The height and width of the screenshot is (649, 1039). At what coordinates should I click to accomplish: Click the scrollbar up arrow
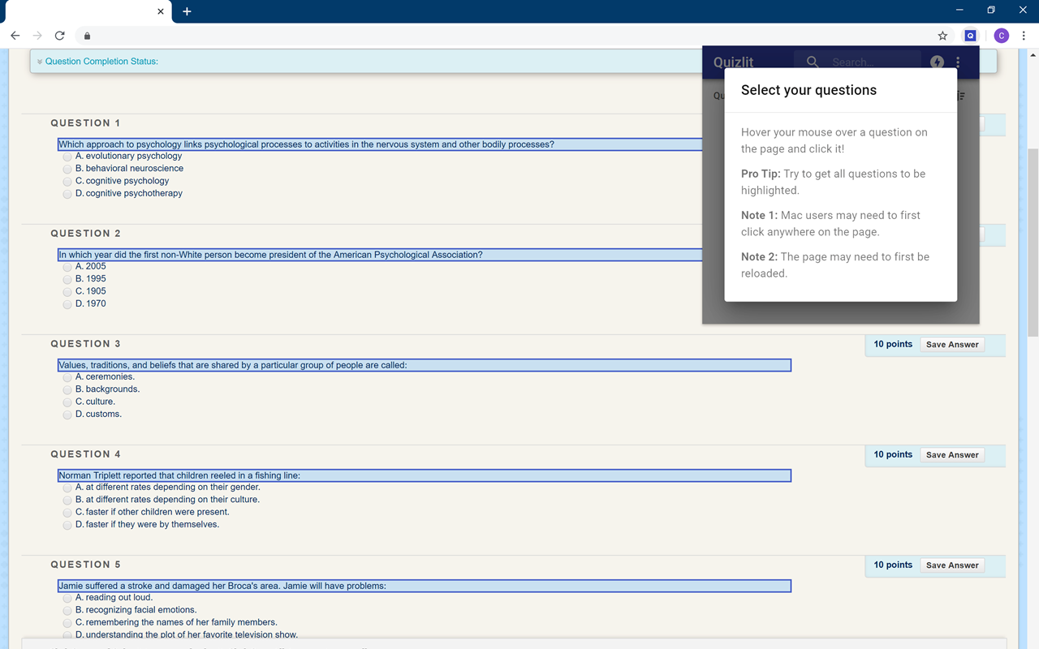tap(1033, 55)
